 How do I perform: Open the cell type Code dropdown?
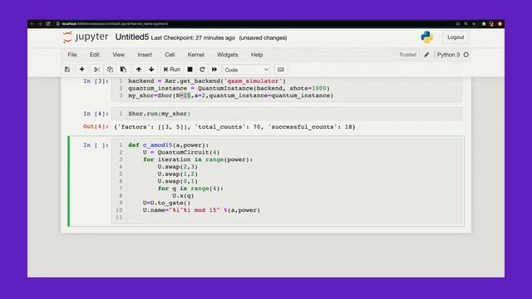pyautogui.click(x=246, y=70)
